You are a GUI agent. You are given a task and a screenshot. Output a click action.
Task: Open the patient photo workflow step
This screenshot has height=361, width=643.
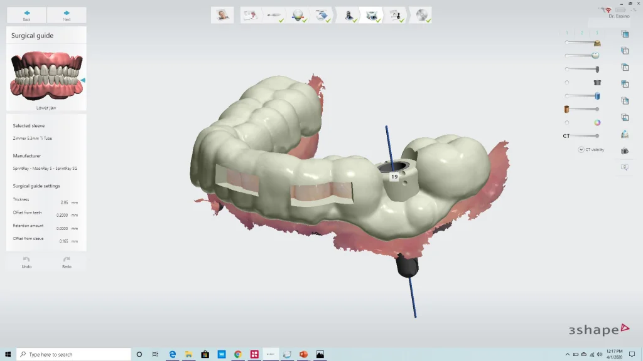[222, 15]
